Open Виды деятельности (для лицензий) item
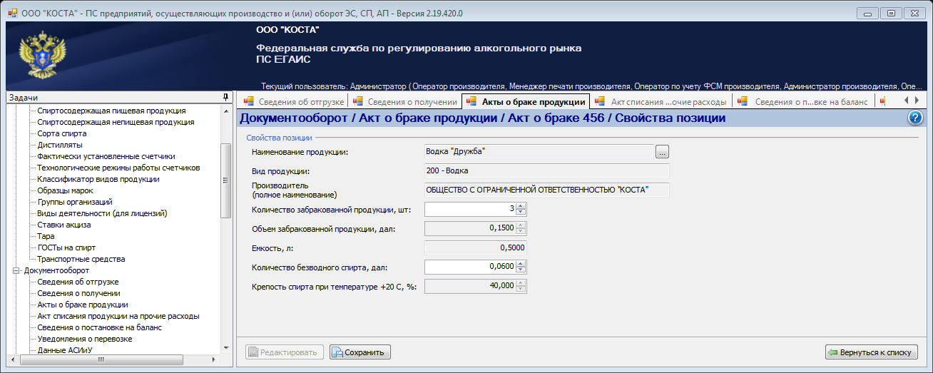 point(102,214)
